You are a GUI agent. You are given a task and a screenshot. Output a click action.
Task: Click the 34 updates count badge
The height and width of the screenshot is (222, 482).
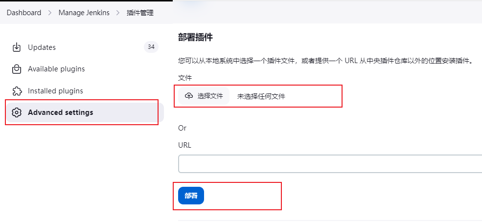(x=151, y=47)
